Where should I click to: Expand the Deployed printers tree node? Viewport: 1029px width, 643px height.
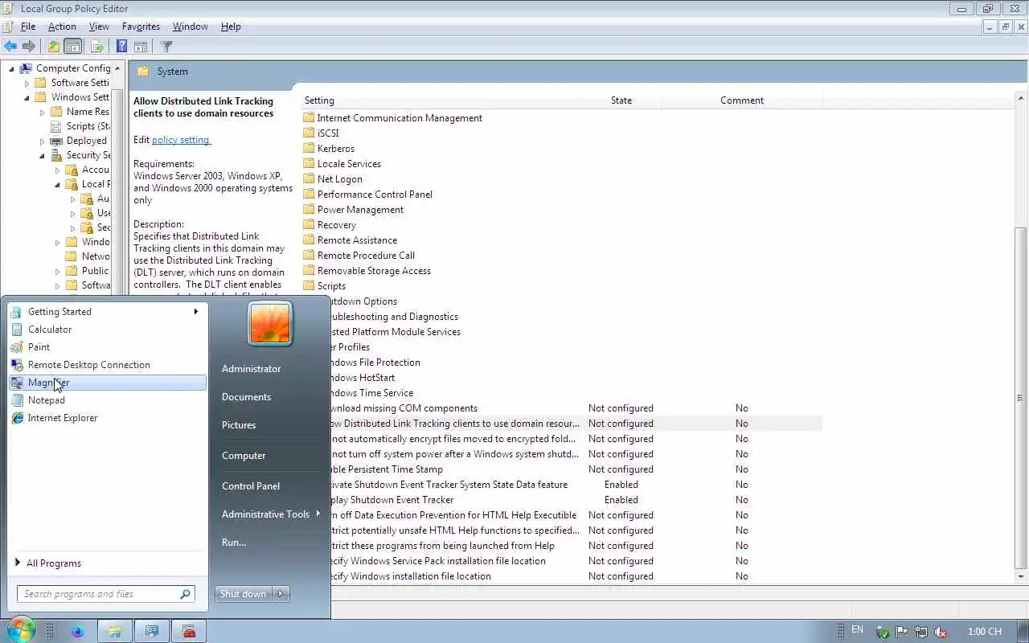42,141
